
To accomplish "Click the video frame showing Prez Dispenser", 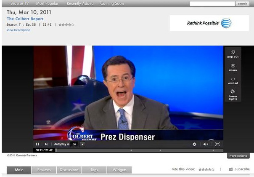I will coord(128,93).
